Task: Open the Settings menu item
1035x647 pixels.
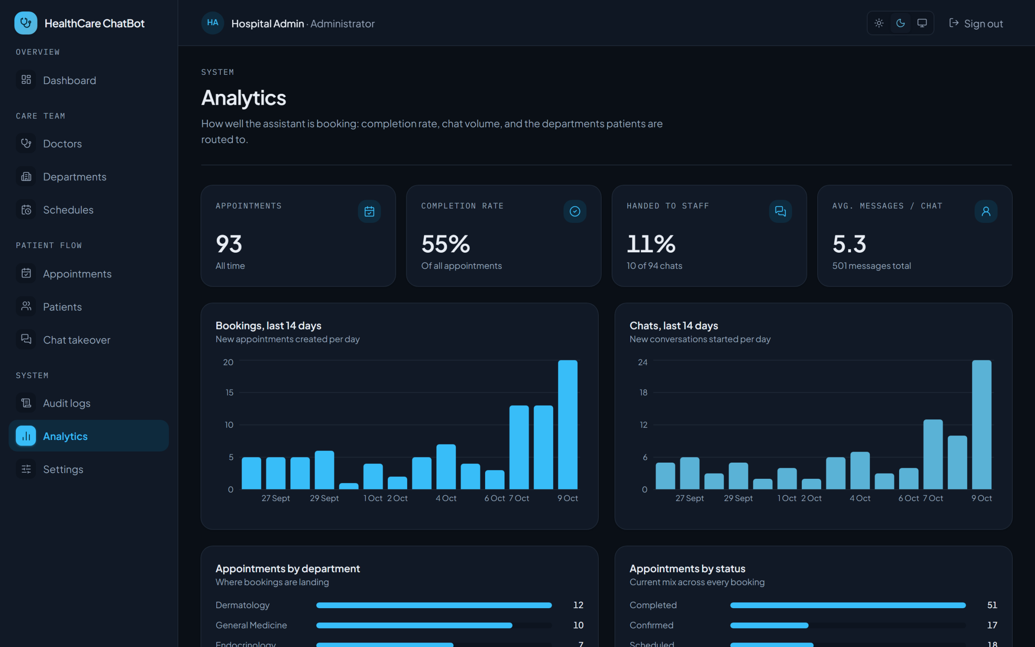Action: click(89, 469)
